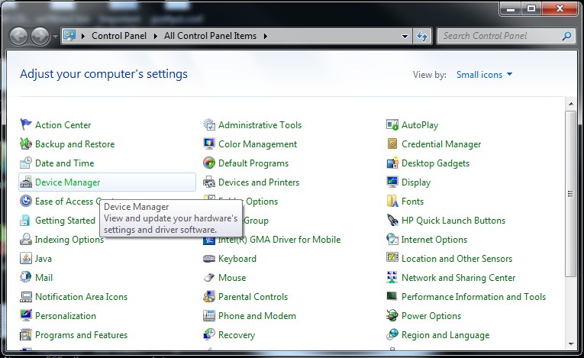Click the Back navigation button
This screenshot has width=584, height=358.
(18, 36)
